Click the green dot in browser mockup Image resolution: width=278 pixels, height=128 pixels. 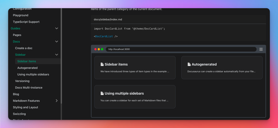tap(102, 49)
